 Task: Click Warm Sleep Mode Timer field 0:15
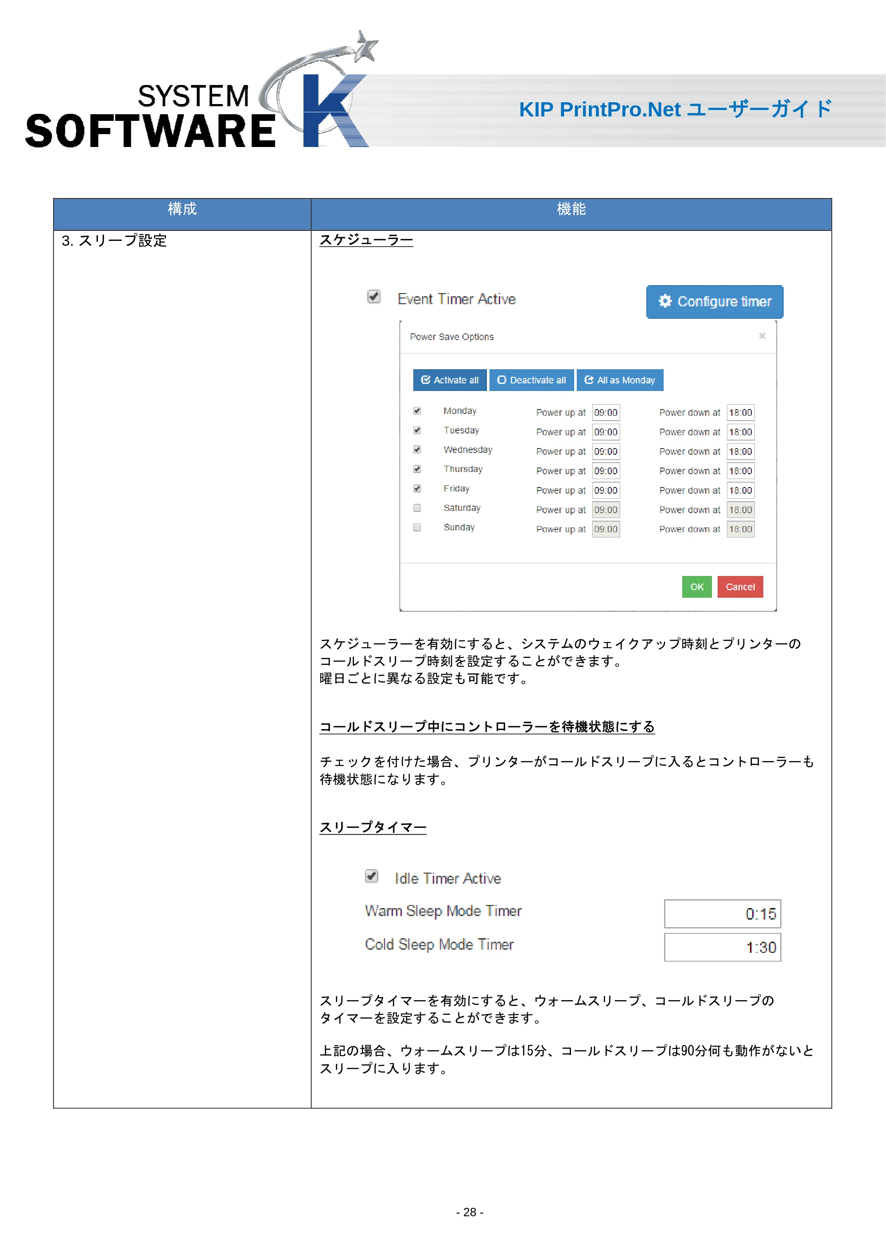click(x=722, y=913)
